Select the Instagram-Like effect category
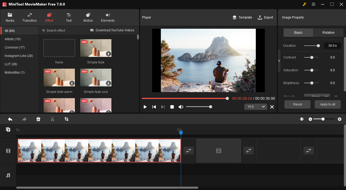 [x=19, y=56]
